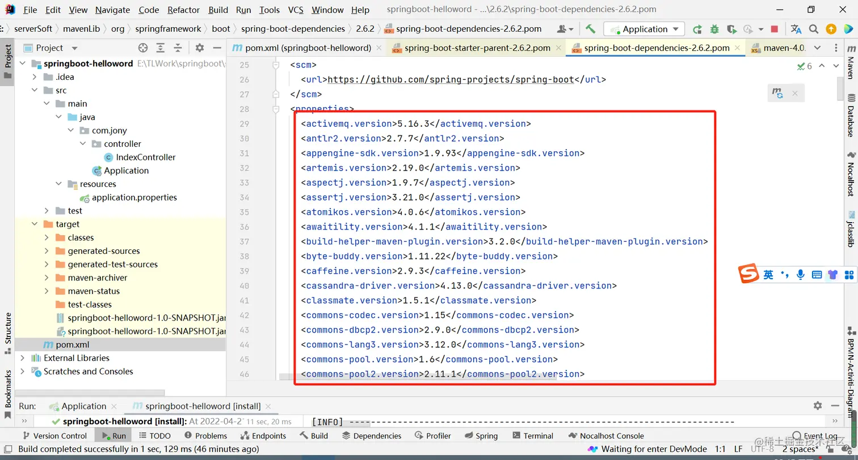
Task: Open the Dependencies tool window
Action: 372,436
